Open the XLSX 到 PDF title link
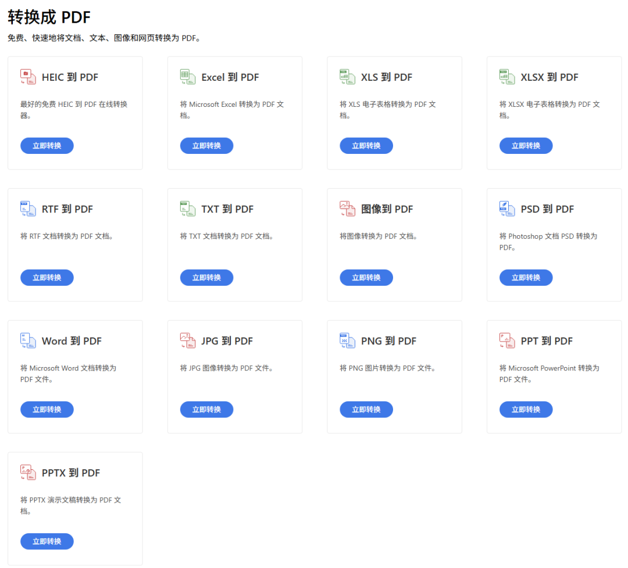 549,77
